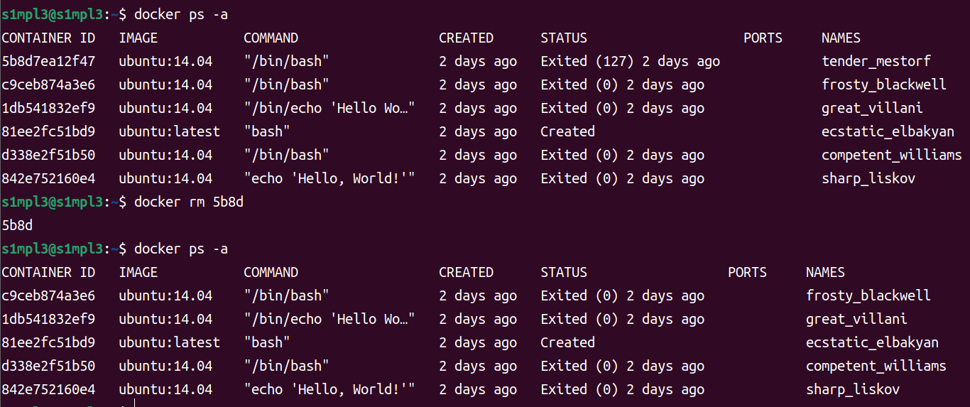Click the tender_mestorf container name
The width and height of the screenshot is (970, 407).
tap(876, 61)
